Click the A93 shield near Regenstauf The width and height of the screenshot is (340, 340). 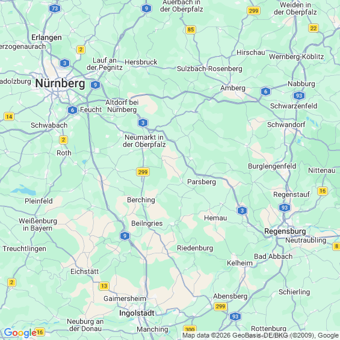click(x=284, y=208)
